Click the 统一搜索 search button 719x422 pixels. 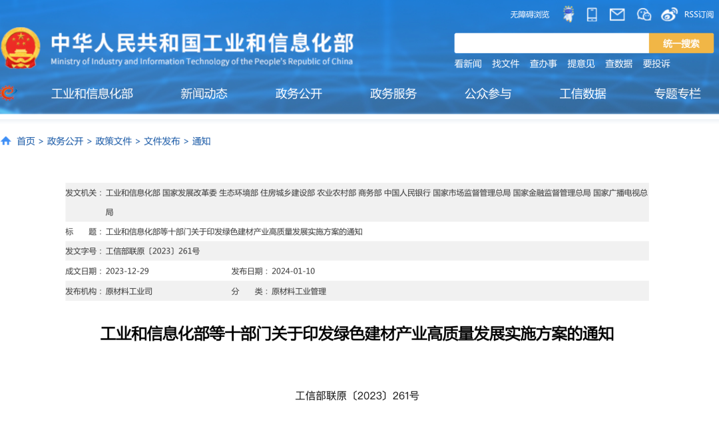[682, 43]
